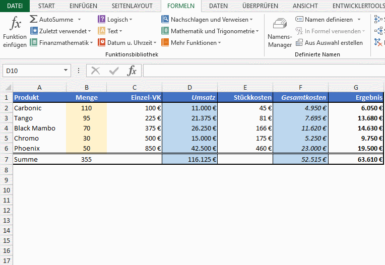Click the formula bar insert function icon
Image resolution: width=385 pixels, height=265 pixels.
(x=132, y=71)
